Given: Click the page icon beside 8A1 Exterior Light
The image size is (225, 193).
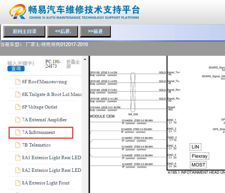Looking at the screenshot, I should coord(18,158).
